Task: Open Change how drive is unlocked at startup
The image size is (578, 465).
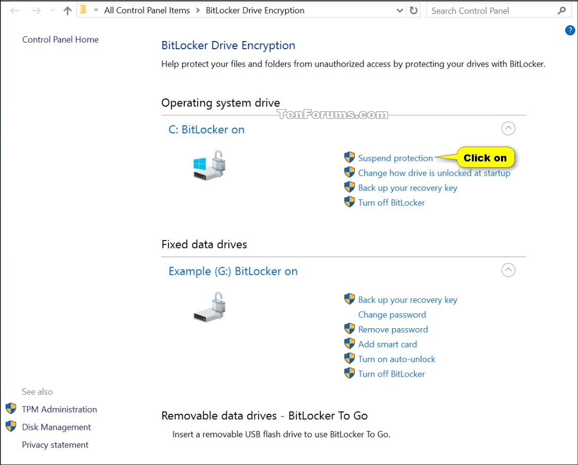Action: 434,173
